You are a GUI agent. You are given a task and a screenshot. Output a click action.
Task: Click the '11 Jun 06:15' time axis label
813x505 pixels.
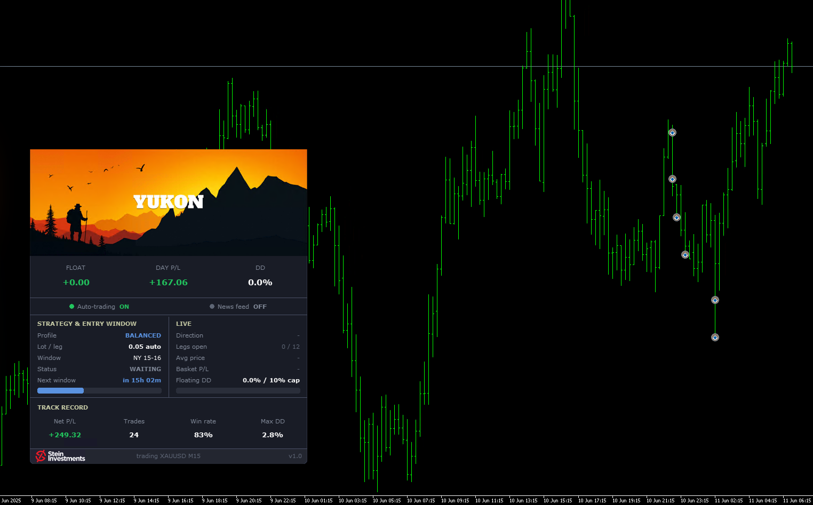click(x=797, y=501)
